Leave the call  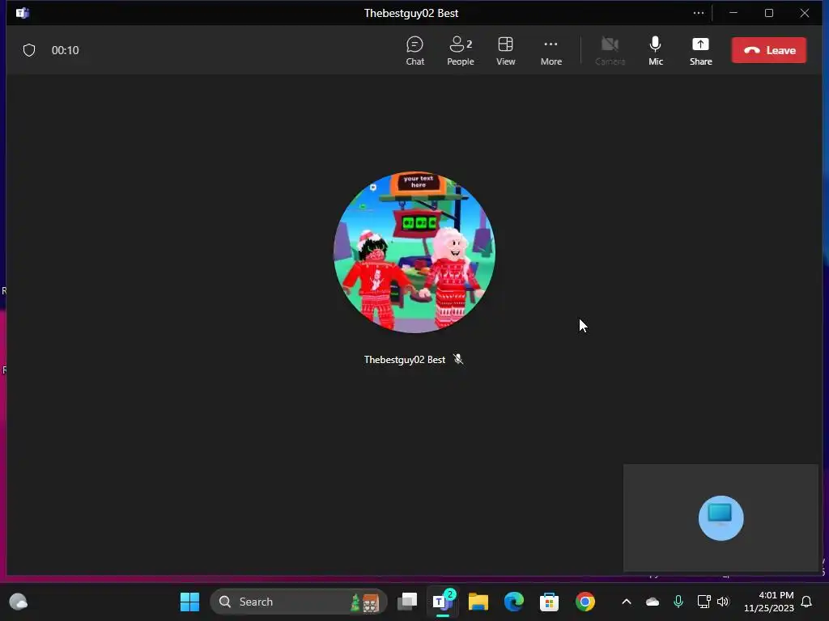pyautogui.click(x=769, y=50)
